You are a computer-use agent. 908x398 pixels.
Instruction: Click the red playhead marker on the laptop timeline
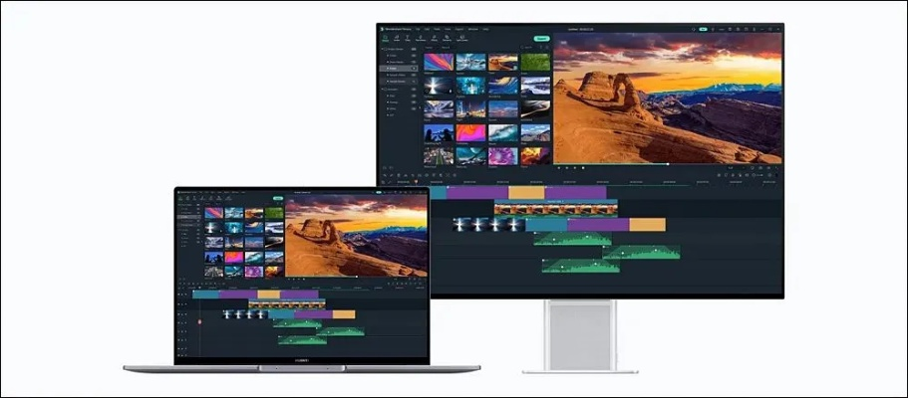click(x=199, y=322)
